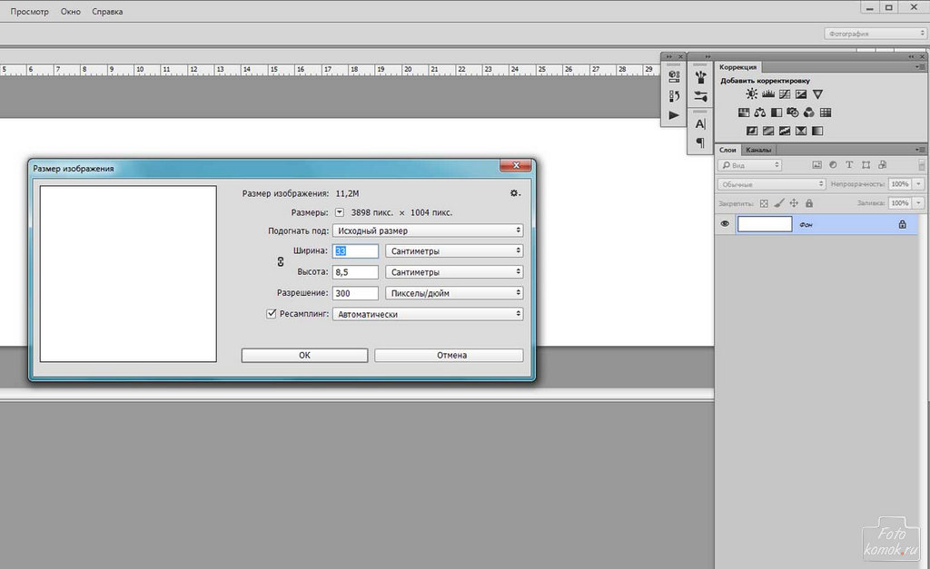The height and width of the screenshot is (569, 930).
Task: Open the Размеры units arrow dropdown
Action: (x=340, y=212)
